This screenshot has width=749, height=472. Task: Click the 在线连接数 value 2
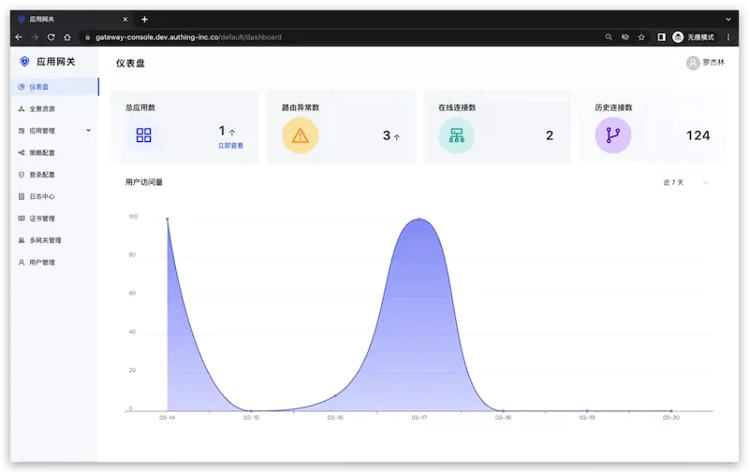(x=550, y=136)
